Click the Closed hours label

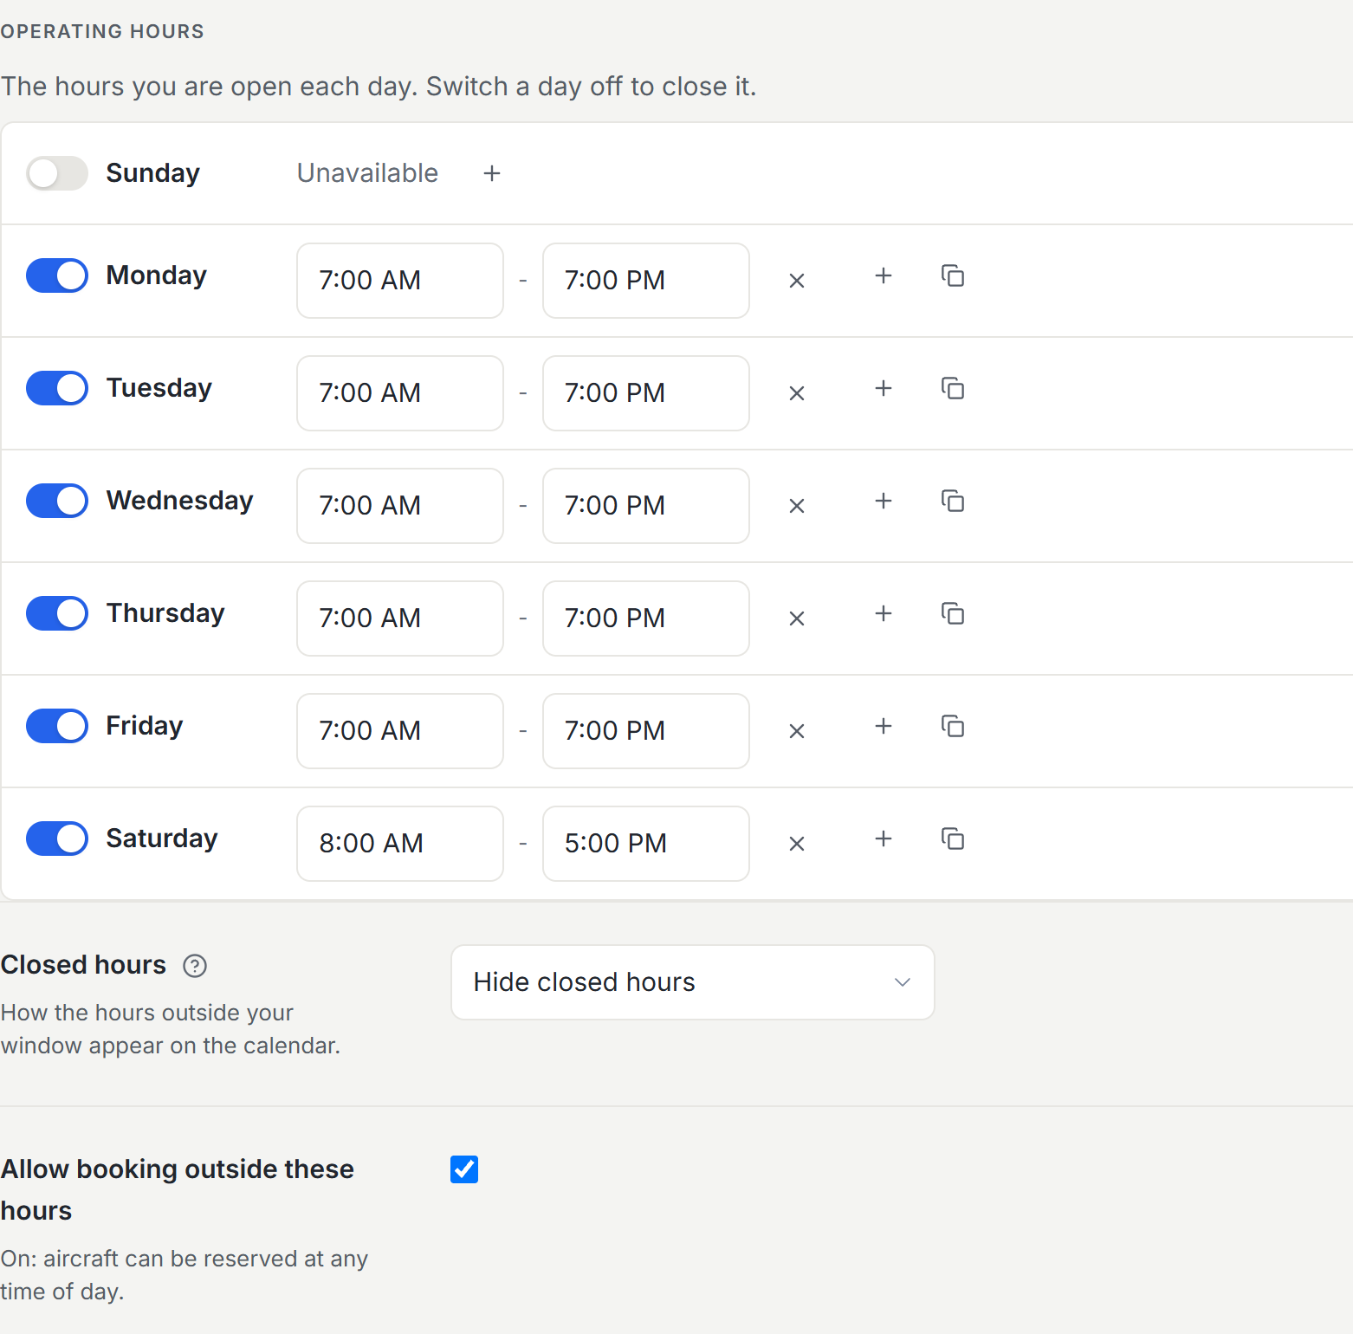coord(83,965)
